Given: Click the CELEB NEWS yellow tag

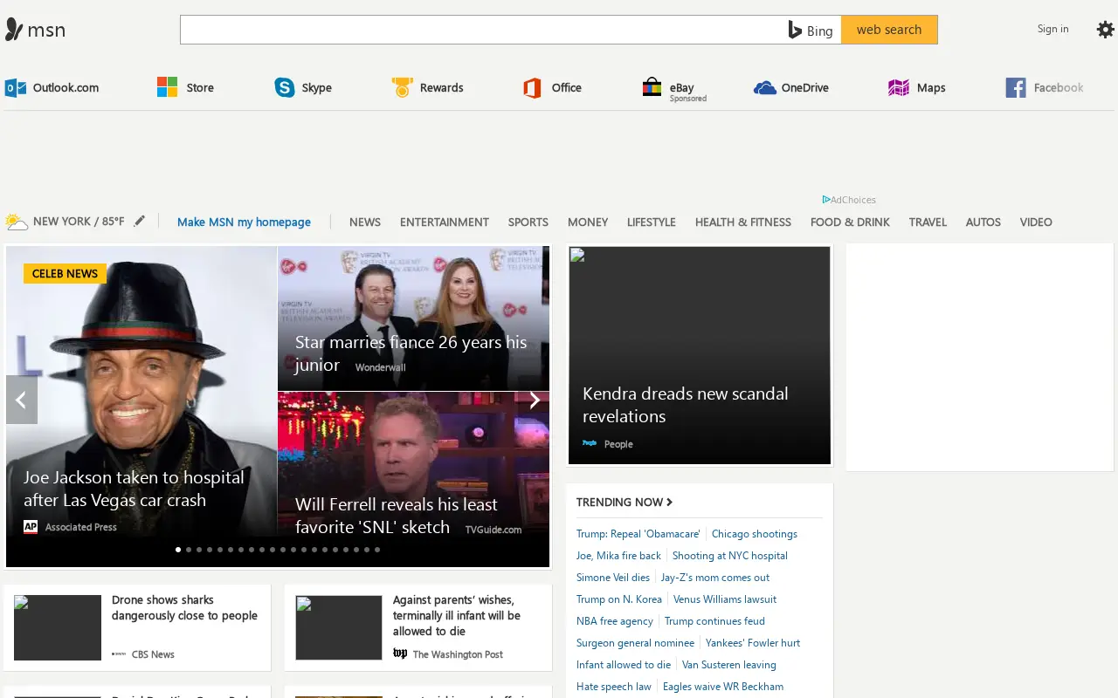Looking at the screenshot, I should pos(65,273).
